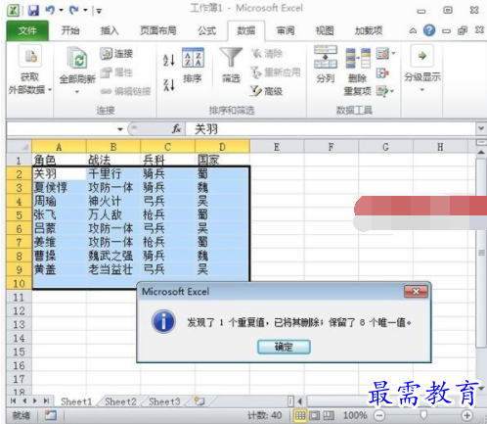Switch to Normal view icon
Viewport: 487px width, 424px height.
click(x=300, y=415)
